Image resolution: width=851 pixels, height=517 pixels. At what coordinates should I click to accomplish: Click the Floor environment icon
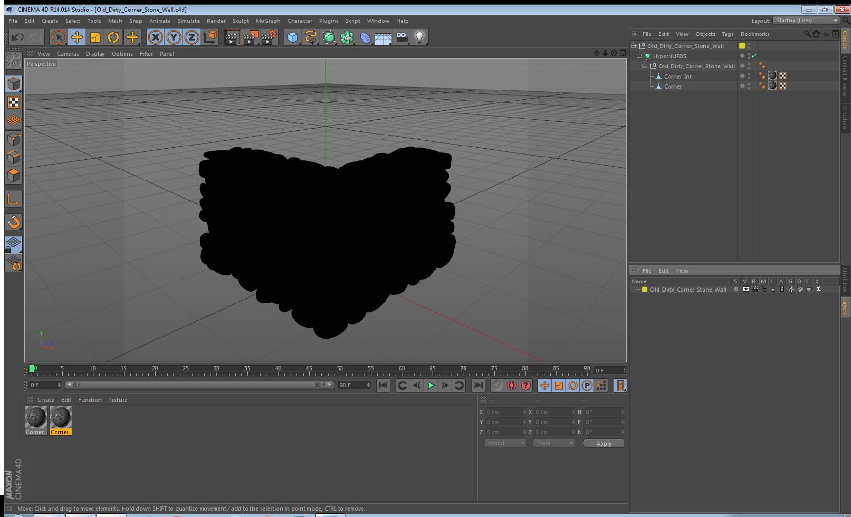point(384,37)
